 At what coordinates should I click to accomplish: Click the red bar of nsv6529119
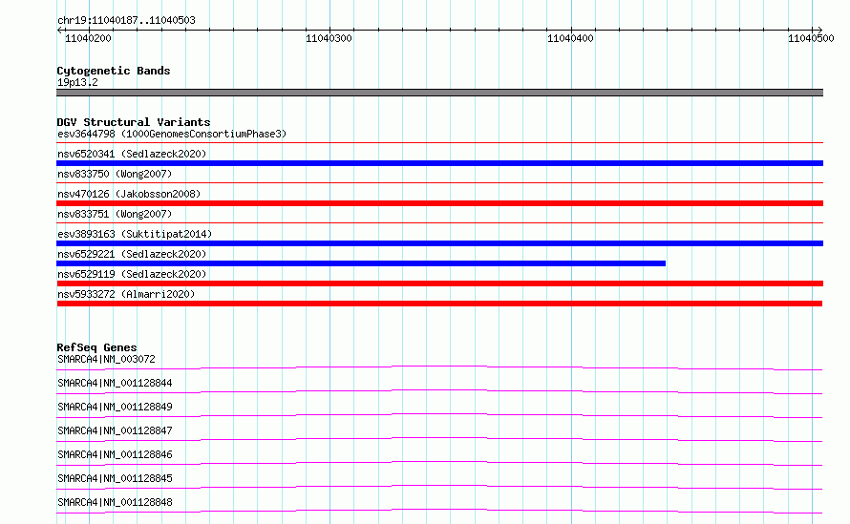click(x=439, y=283)
